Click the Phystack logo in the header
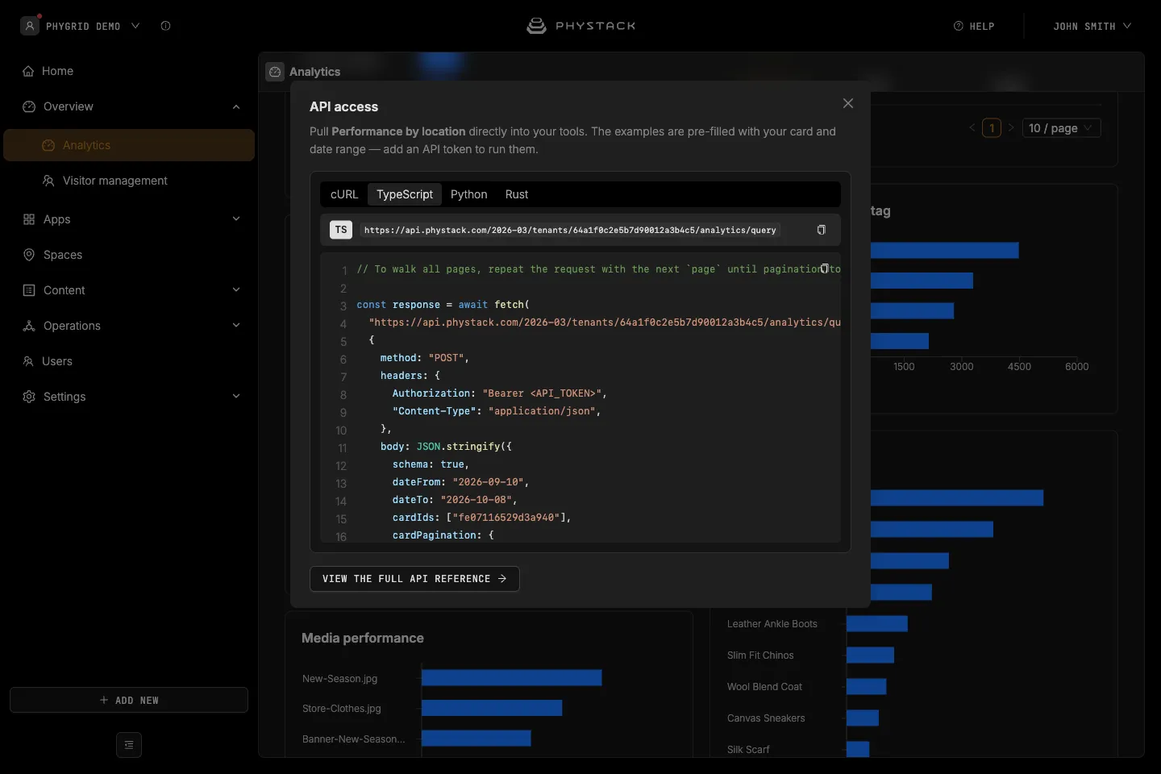 [580, 26]
